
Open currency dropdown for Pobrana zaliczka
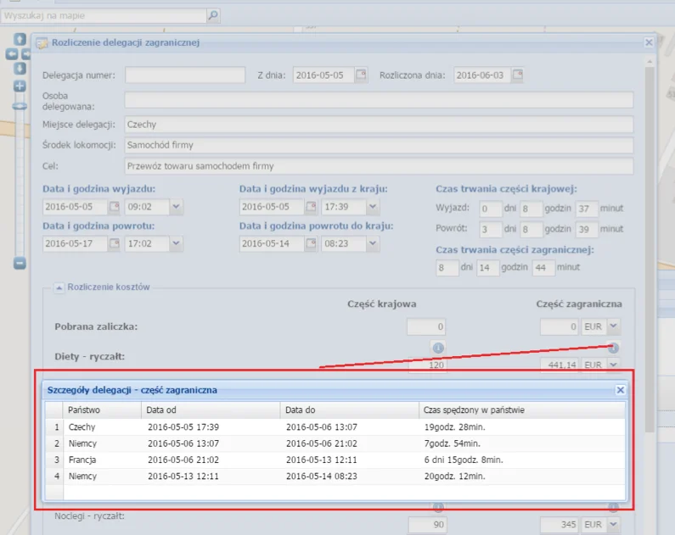tap(613, 326)
